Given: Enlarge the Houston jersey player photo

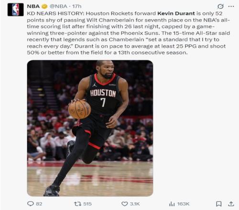Looking at the screenshot, I should (90, 128).
